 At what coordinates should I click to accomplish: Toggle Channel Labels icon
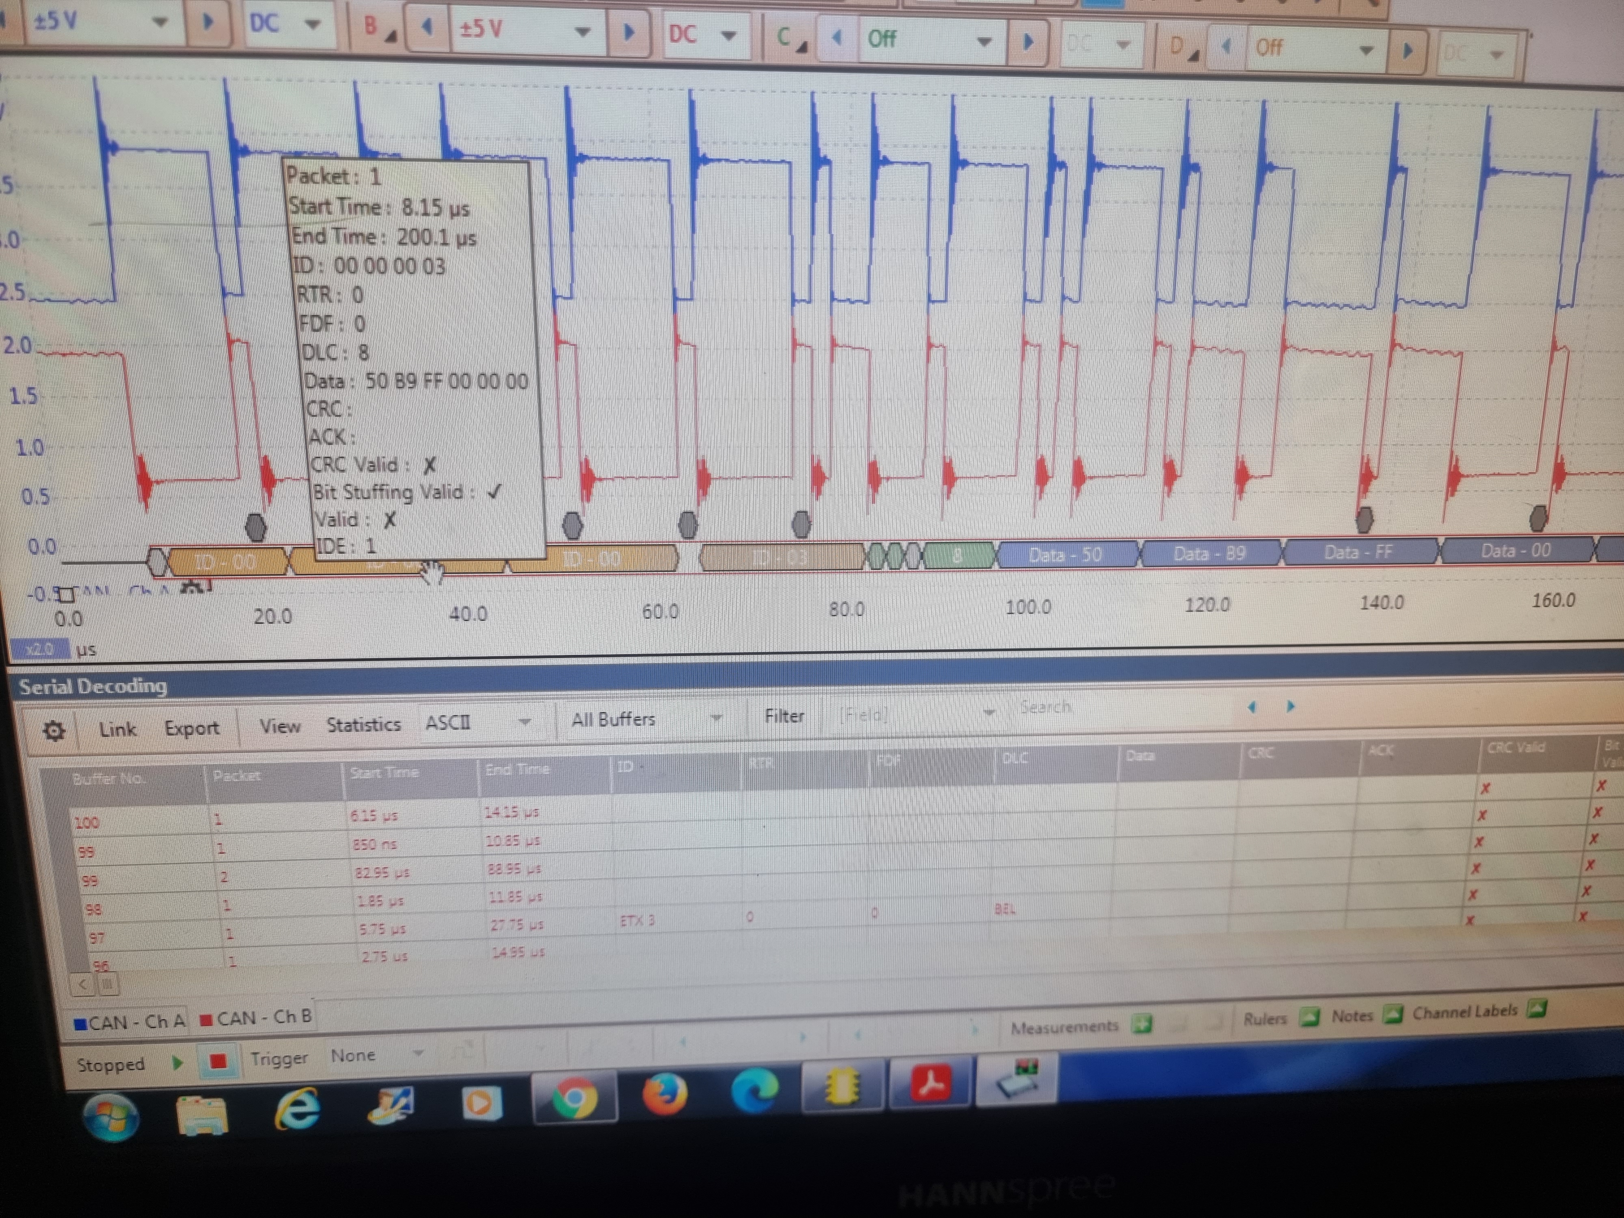[1537, 1009]
